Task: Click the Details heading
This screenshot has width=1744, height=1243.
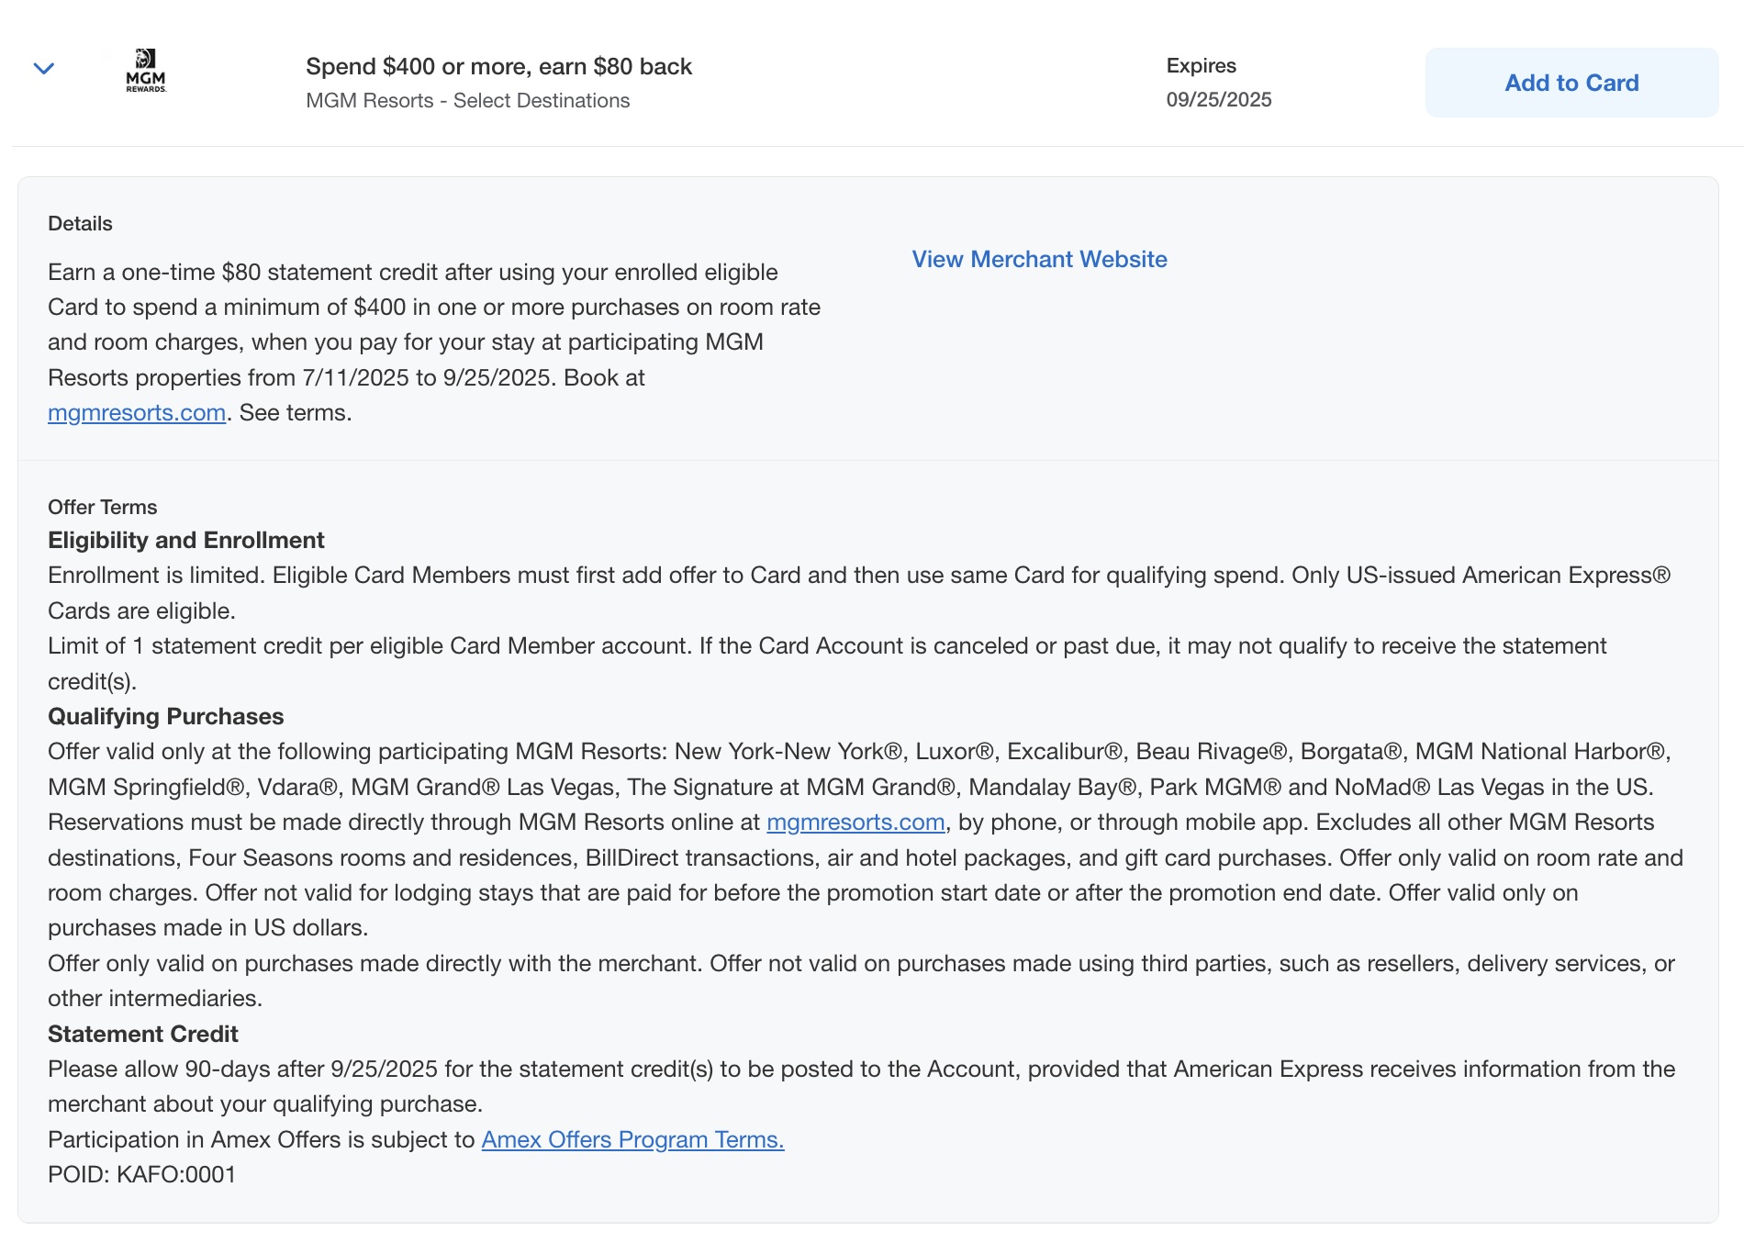Action: point(80,224)
